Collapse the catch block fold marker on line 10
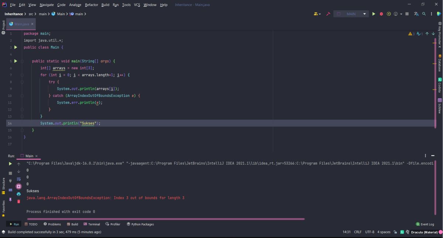Viewport: 443px width, 238px height. [x=22, y=96]
